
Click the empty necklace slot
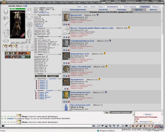[x=29, y=12]
